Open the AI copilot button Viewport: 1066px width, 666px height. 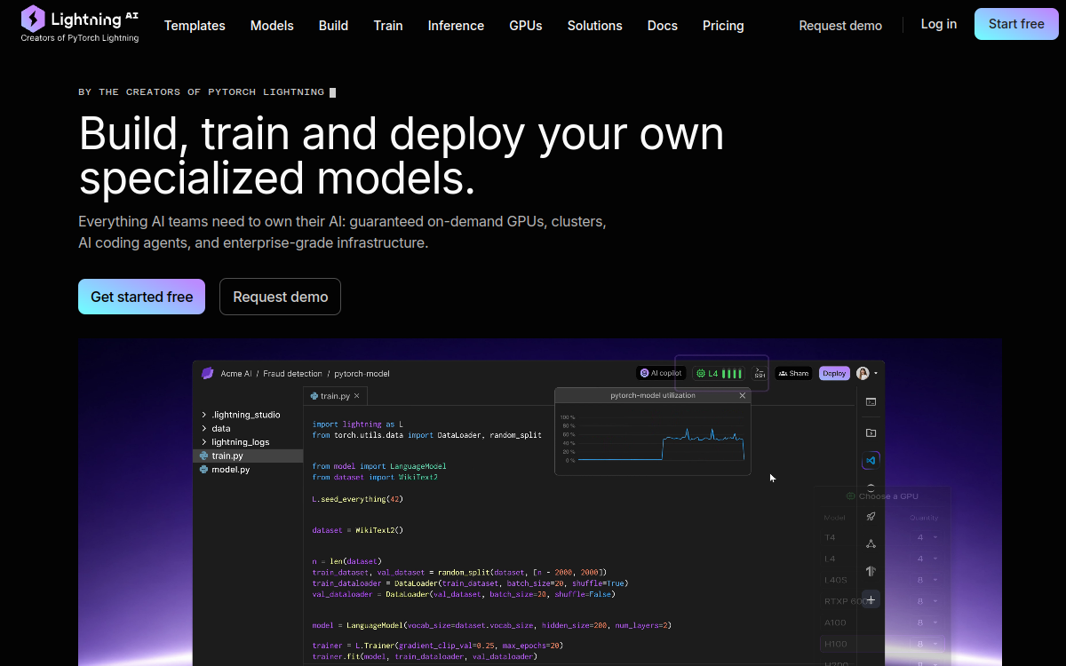(x=661, y=374)
